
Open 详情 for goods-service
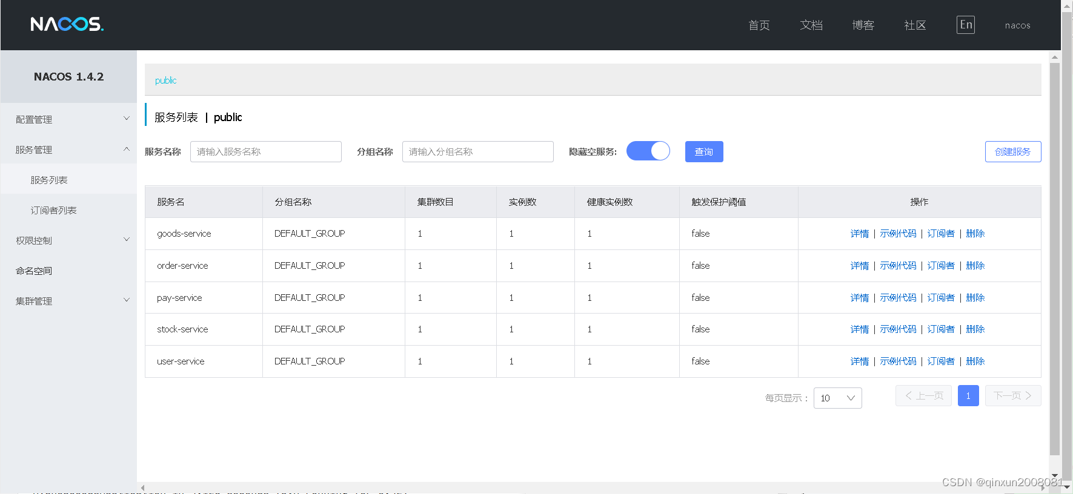point(860,234)
